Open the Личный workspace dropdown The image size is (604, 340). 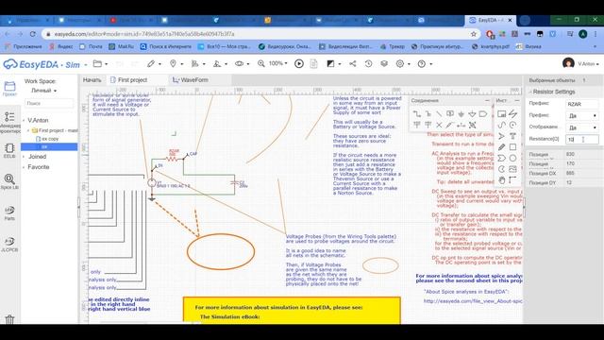[x=44, y=91]
